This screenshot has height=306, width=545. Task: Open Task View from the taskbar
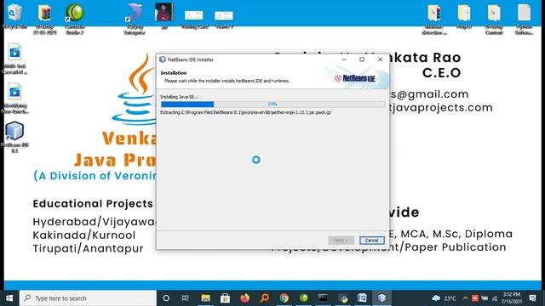point(186,298)
